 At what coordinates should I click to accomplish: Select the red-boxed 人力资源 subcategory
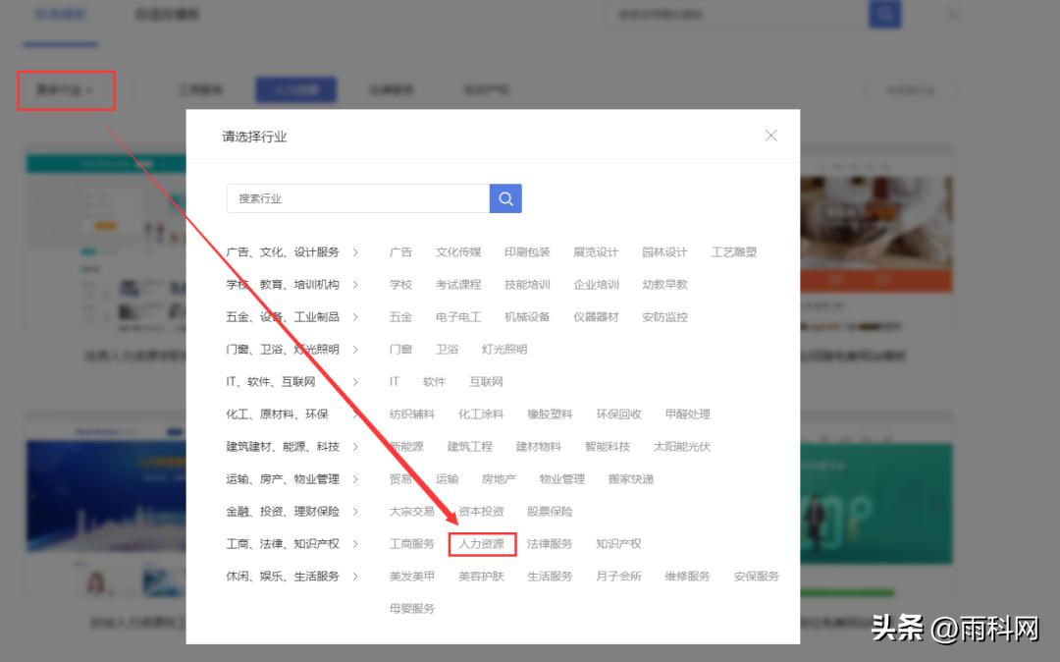(482, 543)
